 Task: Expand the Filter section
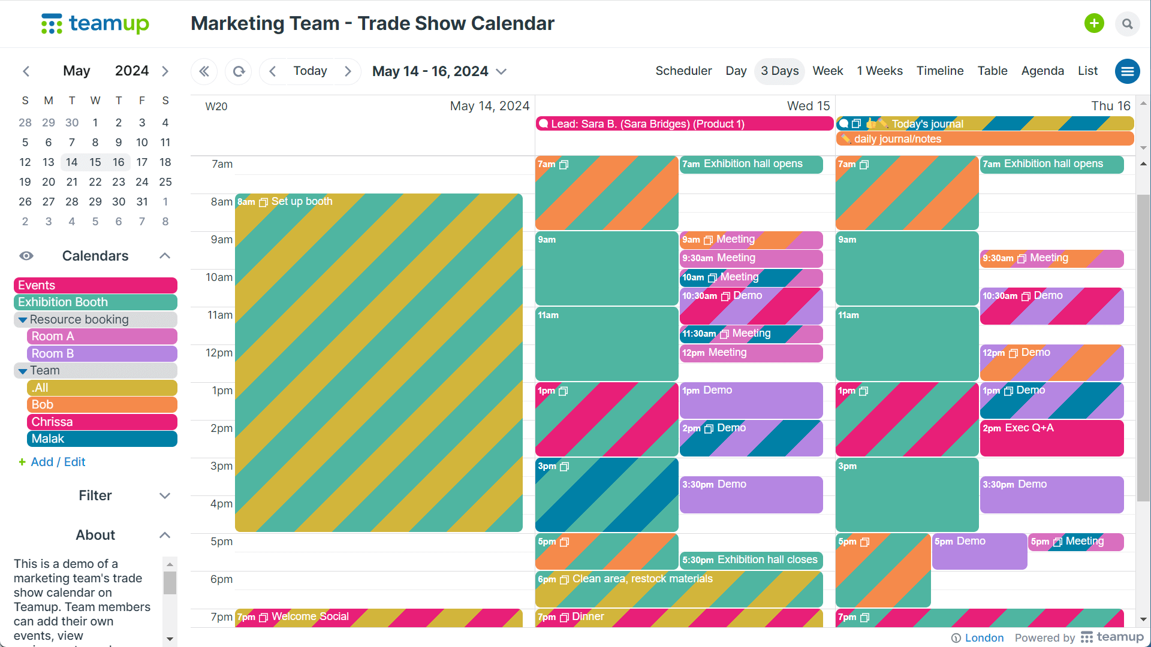coord(165,495)
